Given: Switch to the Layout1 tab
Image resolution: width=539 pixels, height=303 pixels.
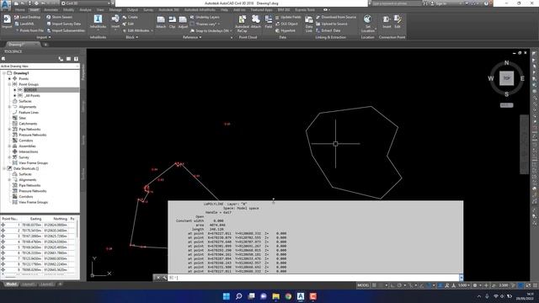Looking at the screenshot, I should click(x=29, y=284).
